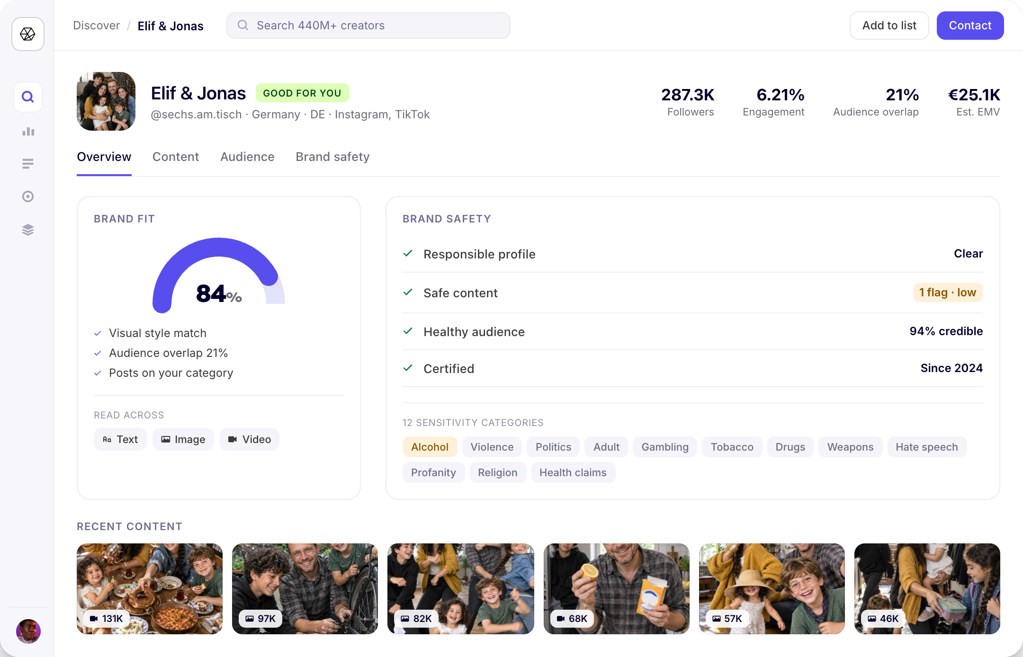Open the Brand safety tab

click(x=332, y=157)
